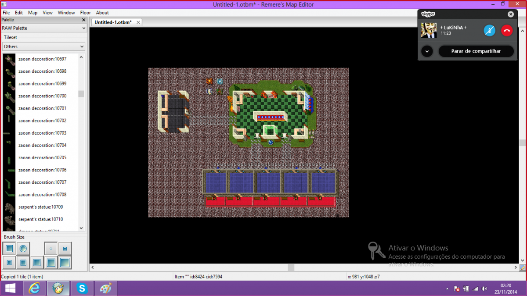Image resolution: width=527 pixels, height=296 pixels.
Task: Pick the largest brush size in bottom row
Action: (65, 263)
